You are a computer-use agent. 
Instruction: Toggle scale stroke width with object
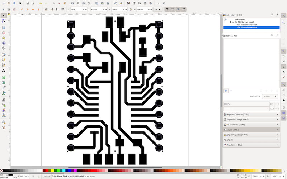(x=167, y=9)
